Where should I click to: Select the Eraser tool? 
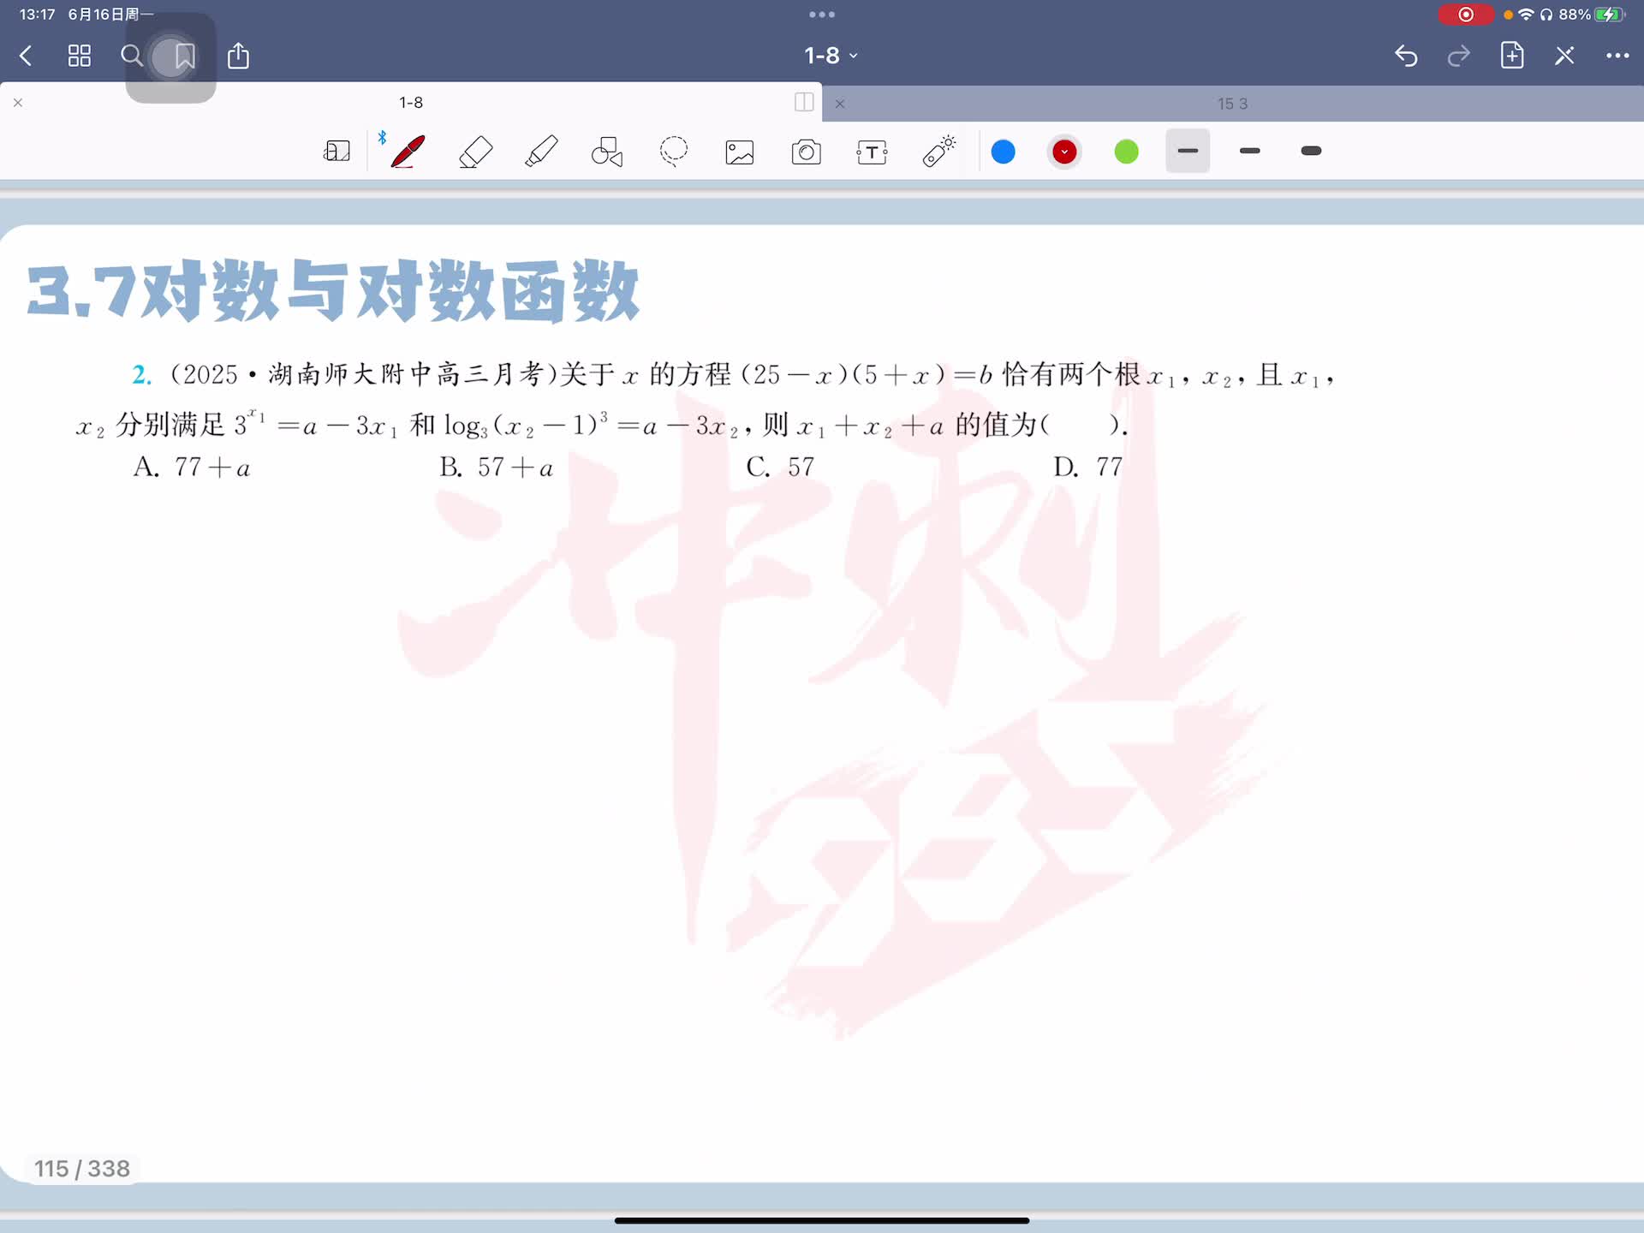(x=475, y=152)
